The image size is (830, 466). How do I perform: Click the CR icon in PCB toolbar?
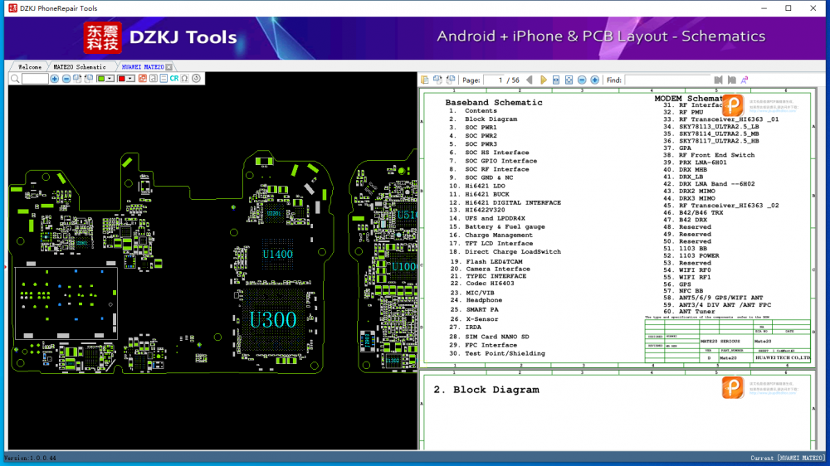(174, 79)
